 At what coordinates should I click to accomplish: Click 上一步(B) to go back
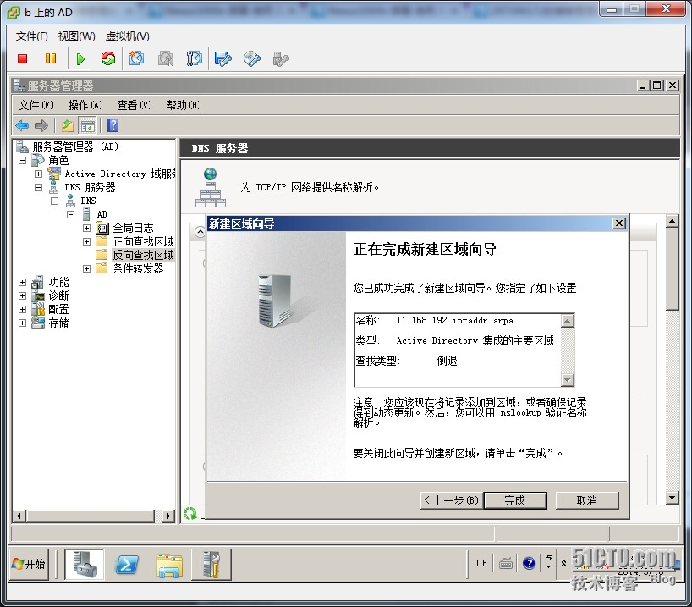452,500
